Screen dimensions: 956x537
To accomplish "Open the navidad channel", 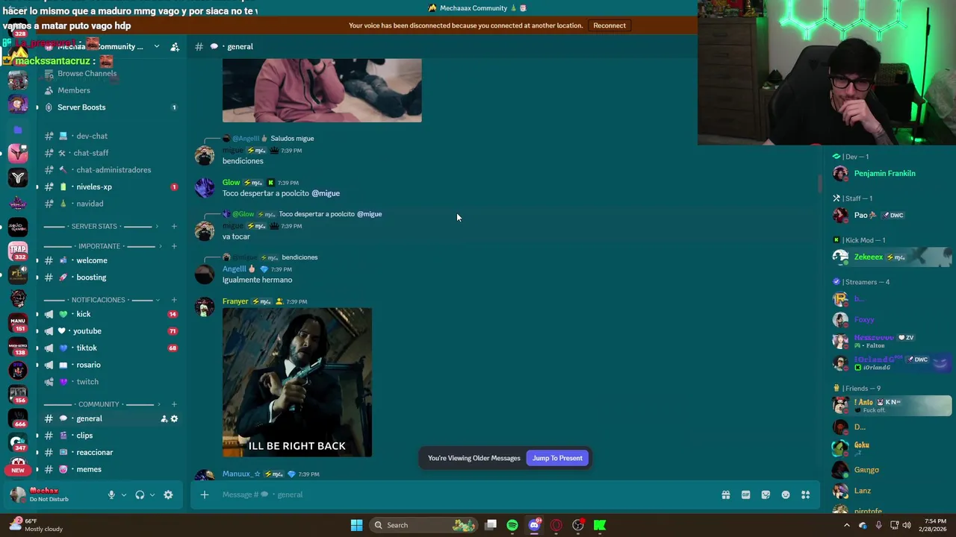I will 110,204.
